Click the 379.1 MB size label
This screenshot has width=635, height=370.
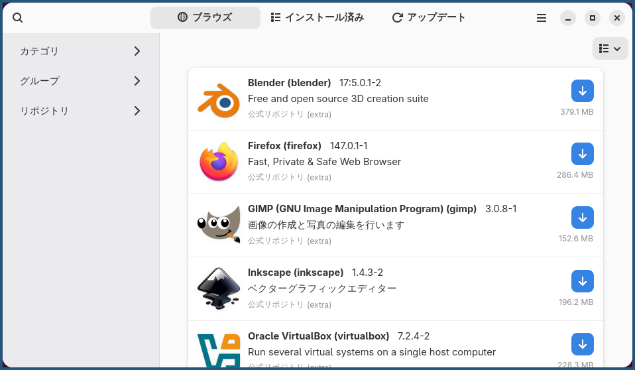pyautogui.click(x=577, y=112)
